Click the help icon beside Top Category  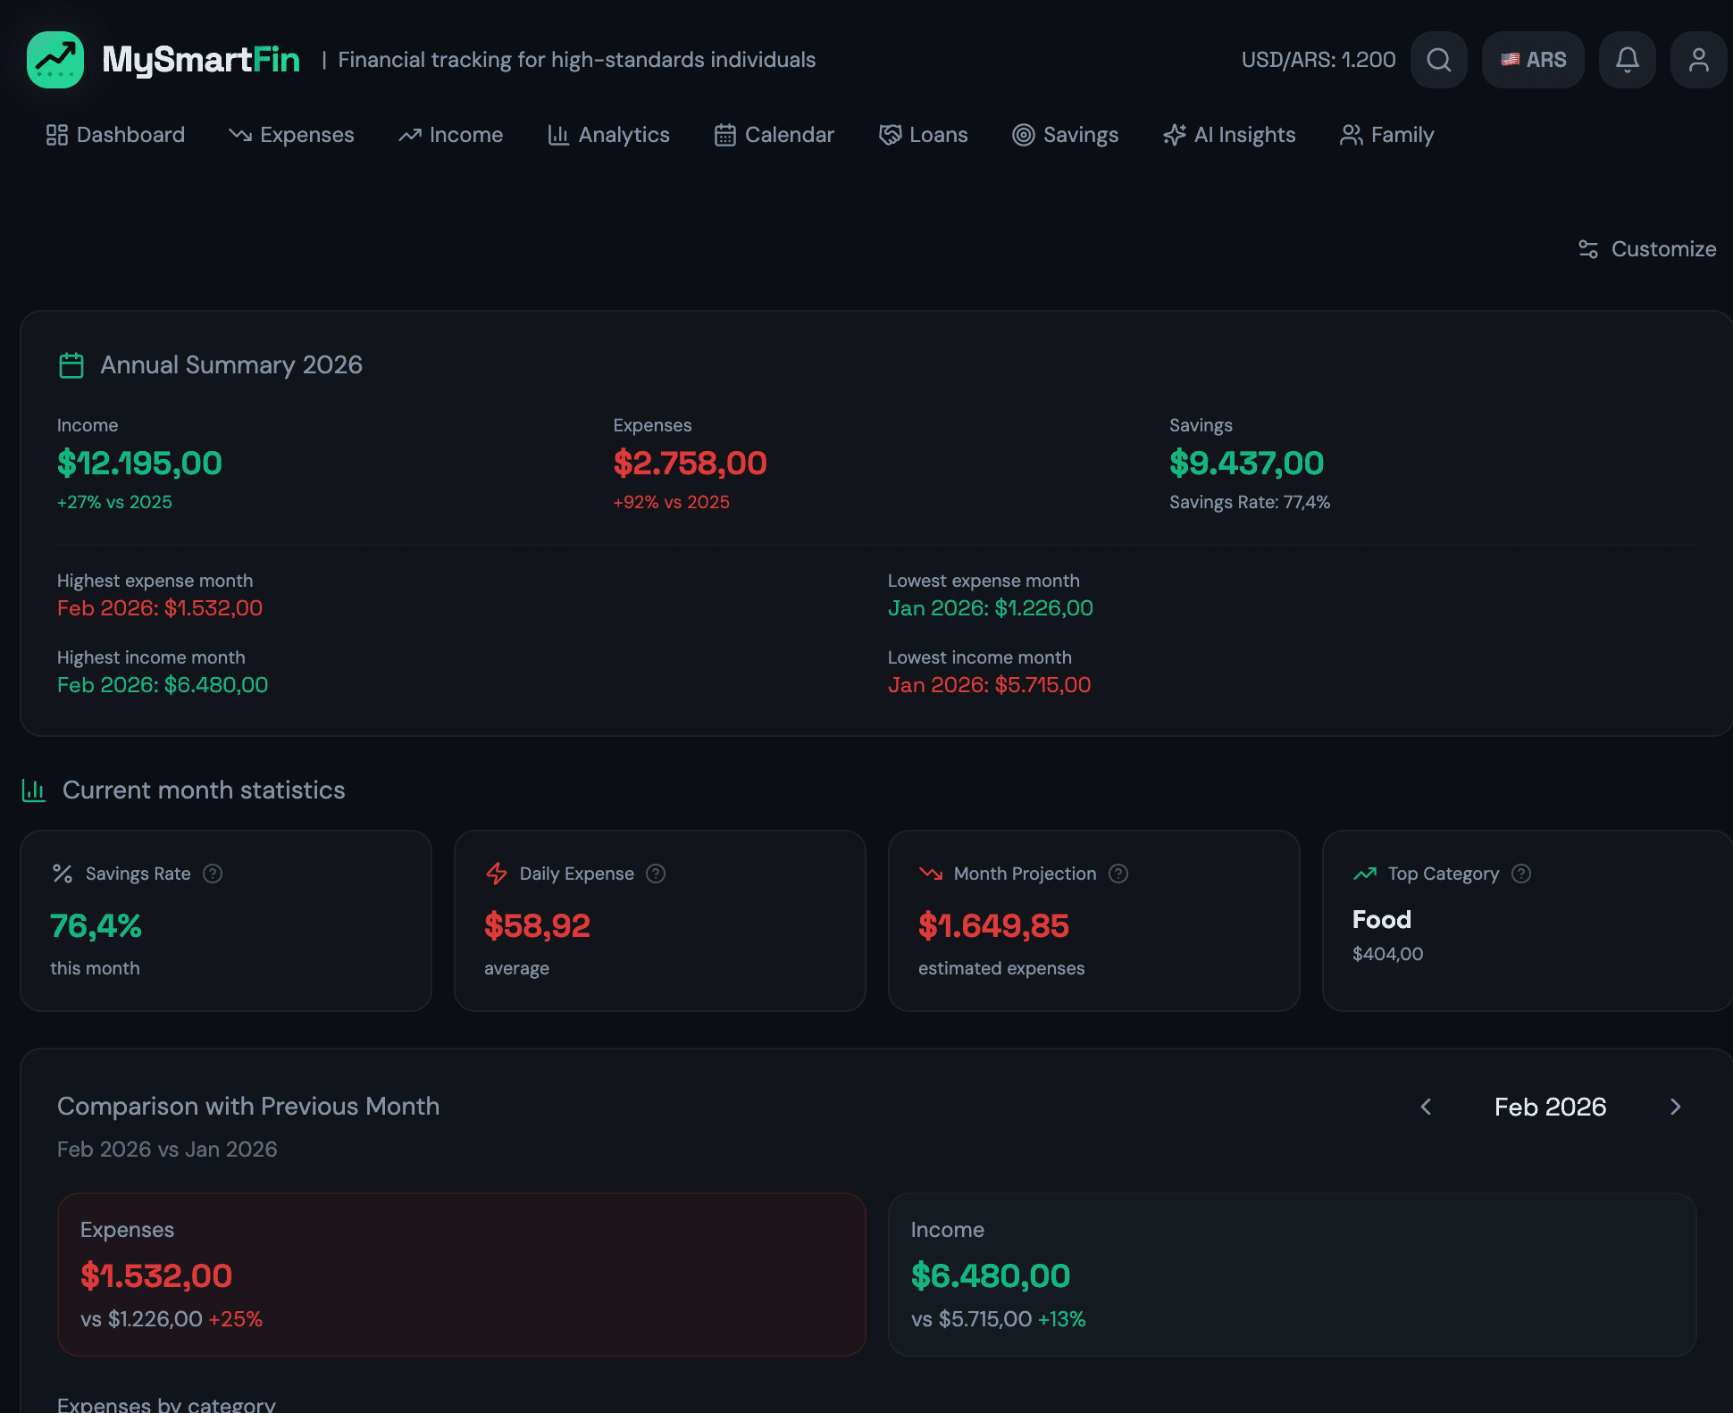coord(1522,874)
